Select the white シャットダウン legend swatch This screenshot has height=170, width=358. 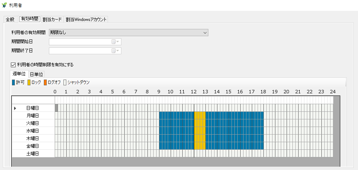(65, 82)
